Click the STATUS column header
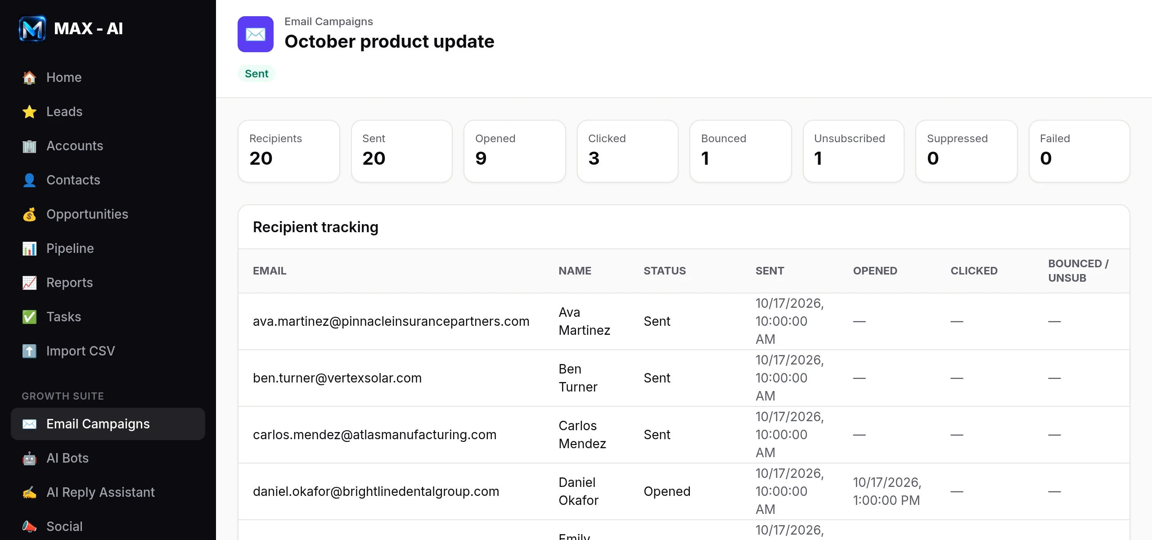The height and width of the screenshot is (540, 1152). [x=665, y=271]
